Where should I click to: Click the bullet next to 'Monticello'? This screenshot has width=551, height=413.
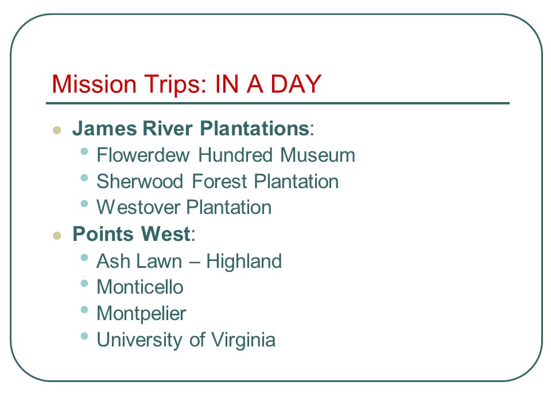[84, 283]
